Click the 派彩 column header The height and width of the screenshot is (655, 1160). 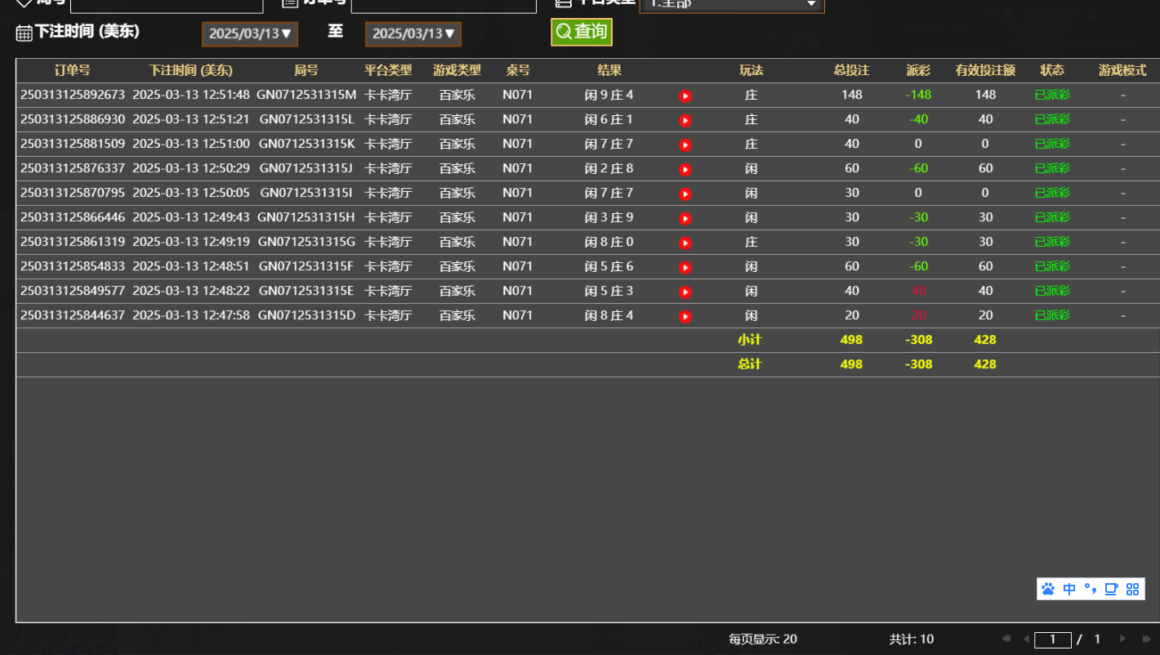[x=918, y=70]
